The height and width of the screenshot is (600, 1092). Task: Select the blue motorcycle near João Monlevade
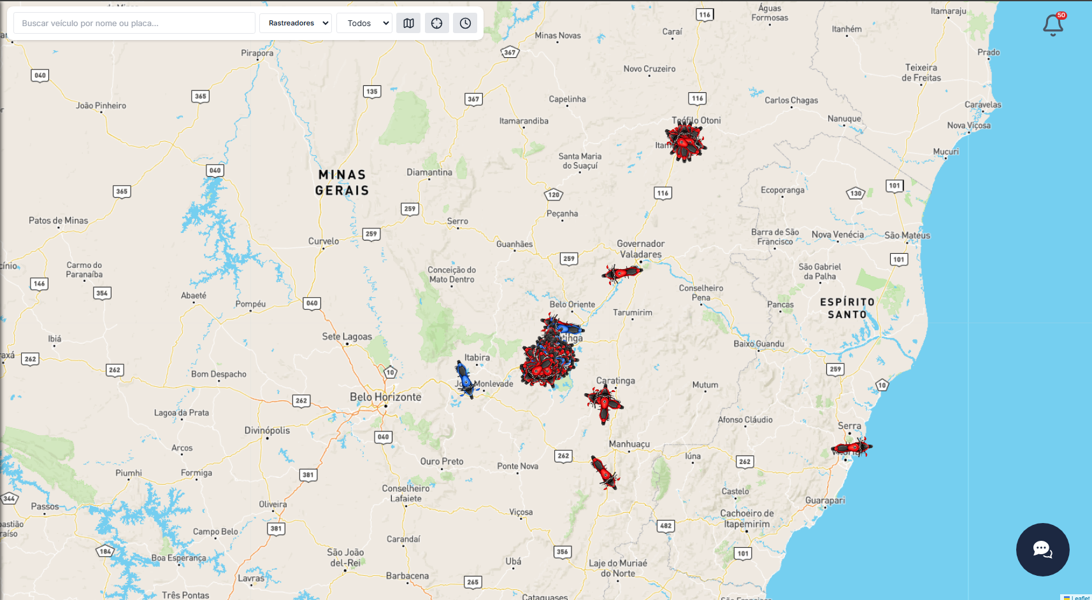[465, 379]
